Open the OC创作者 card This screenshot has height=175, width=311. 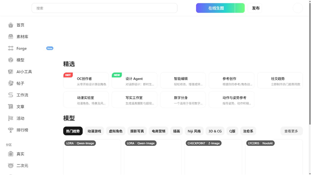(x=86, y=80)
